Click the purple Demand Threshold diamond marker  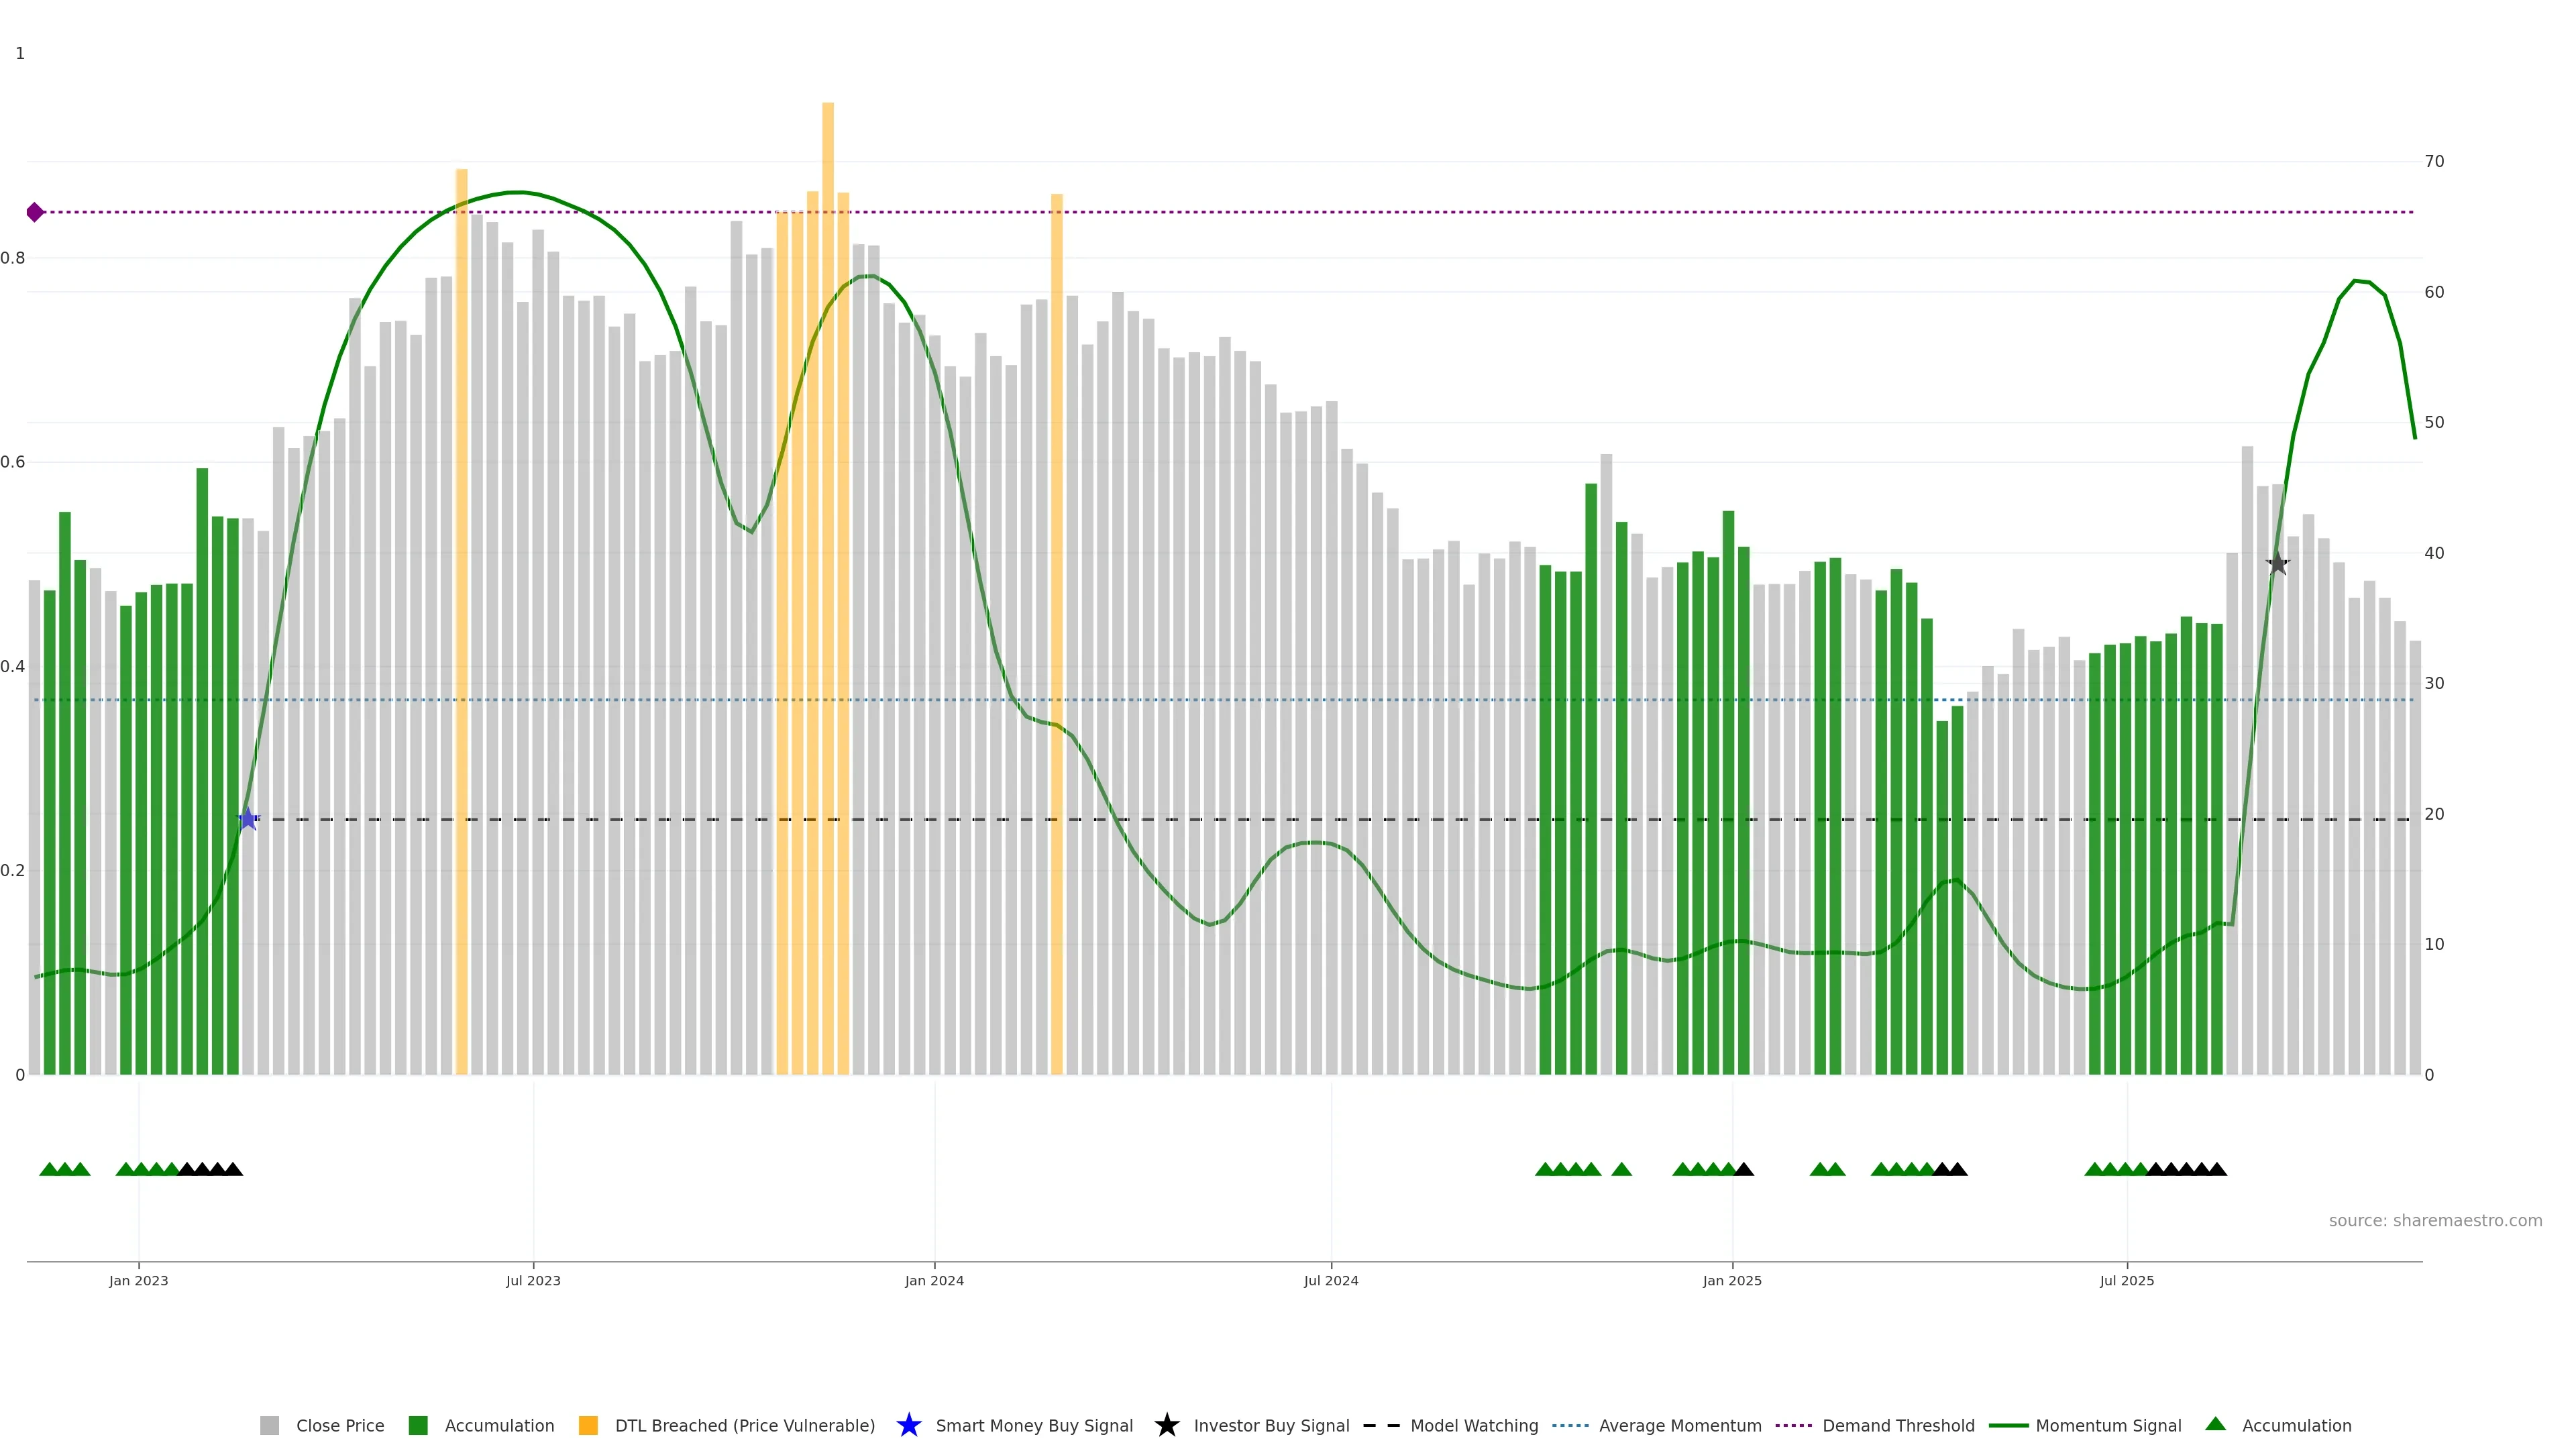35,212
